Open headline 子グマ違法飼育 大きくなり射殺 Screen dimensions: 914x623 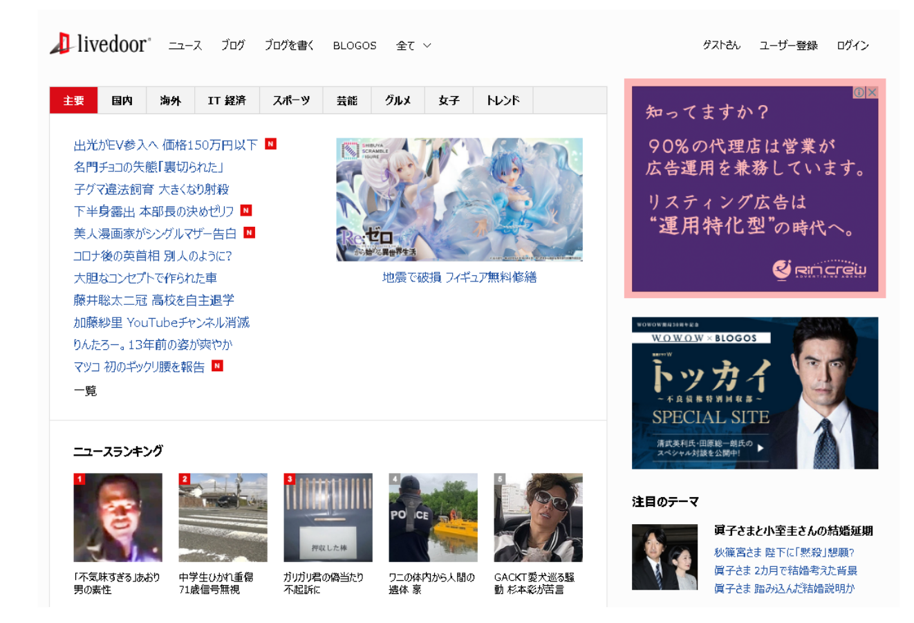[151, 189]
